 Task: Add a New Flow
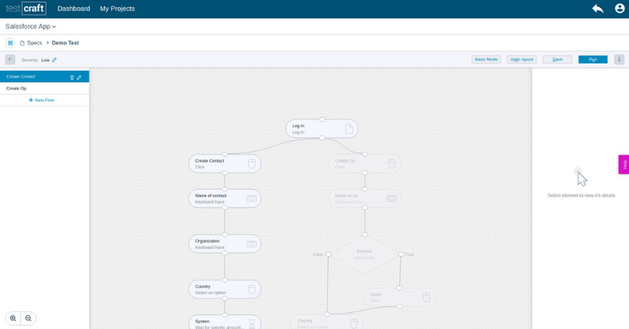pos(41,100)
